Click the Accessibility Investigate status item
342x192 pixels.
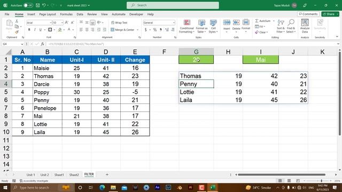34,181
